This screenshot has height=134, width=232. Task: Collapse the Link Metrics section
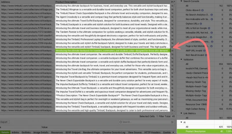click(x=181, y=113)
